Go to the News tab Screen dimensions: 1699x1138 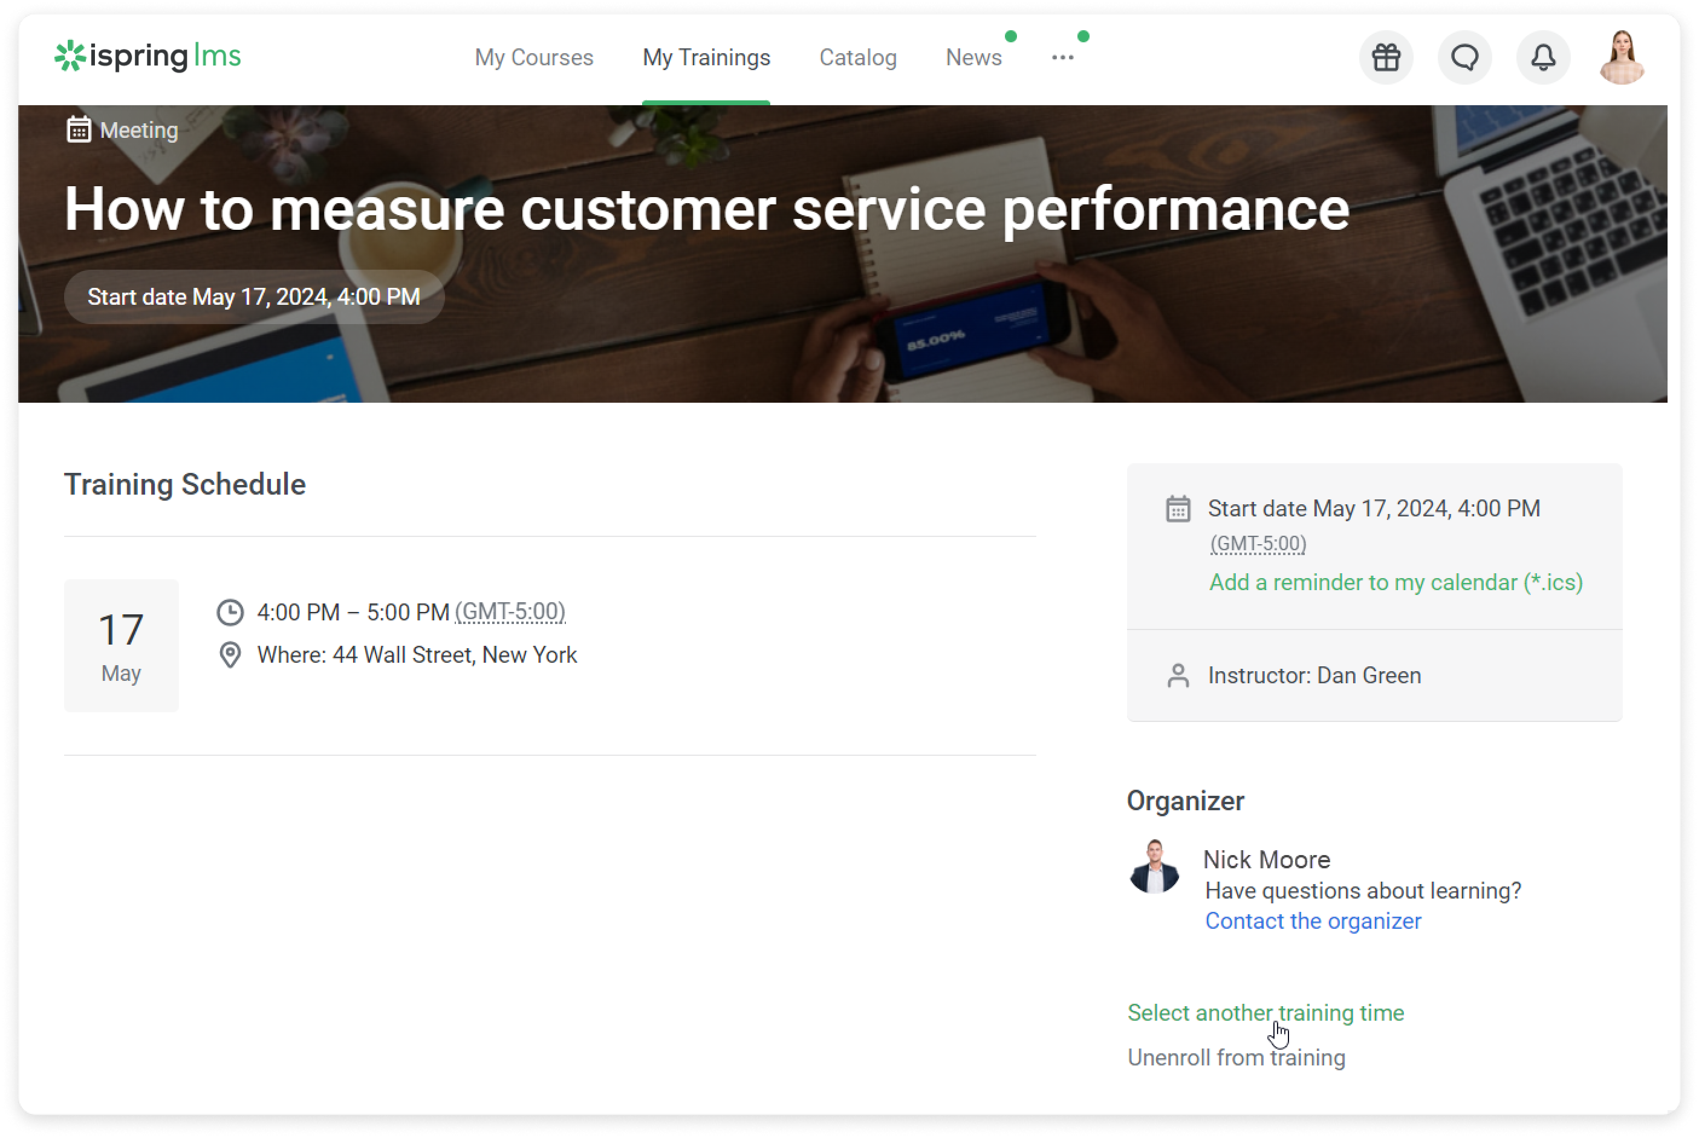972,57
